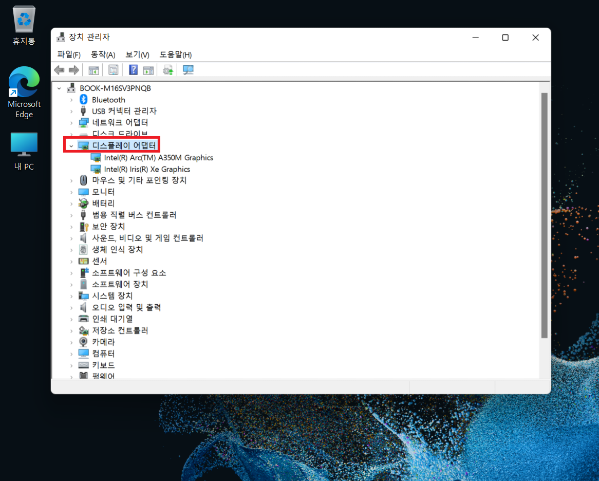Select Intel(R) Arc(TM) A350M Graphics

tap(159, 157)
